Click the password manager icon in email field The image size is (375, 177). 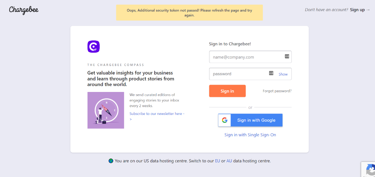pos(287,56)
